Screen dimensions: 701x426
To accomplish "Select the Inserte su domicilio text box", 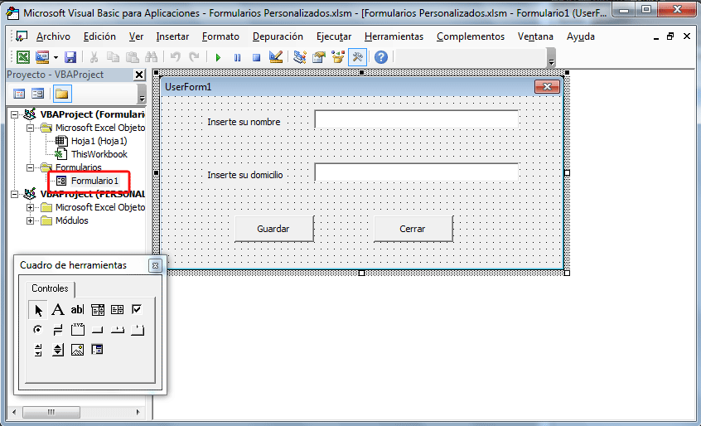I will [x=416, y=172].
